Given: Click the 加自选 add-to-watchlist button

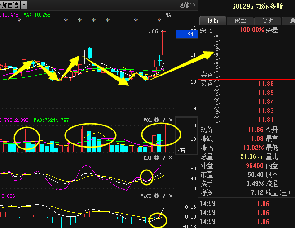Looking at the screenshot, I should 10,5.
